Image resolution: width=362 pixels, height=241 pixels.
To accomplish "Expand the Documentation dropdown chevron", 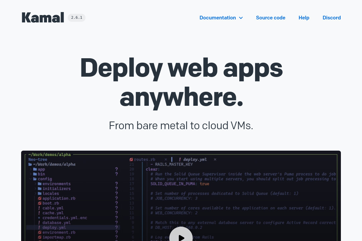I will point(241,18).
